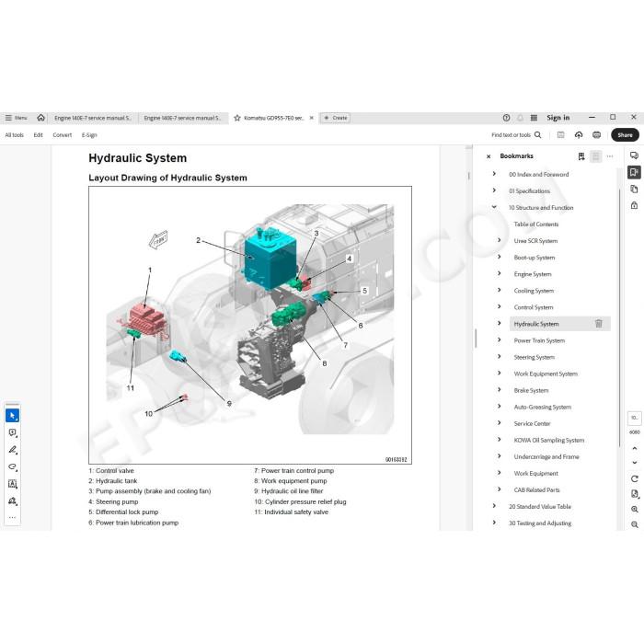Expand the Power Train System bookmark

pyautogui.click(x=500, y=340)
